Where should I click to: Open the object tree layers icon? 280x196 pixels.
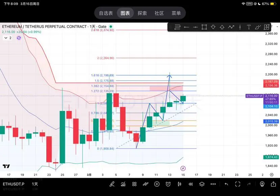(202, 184)
